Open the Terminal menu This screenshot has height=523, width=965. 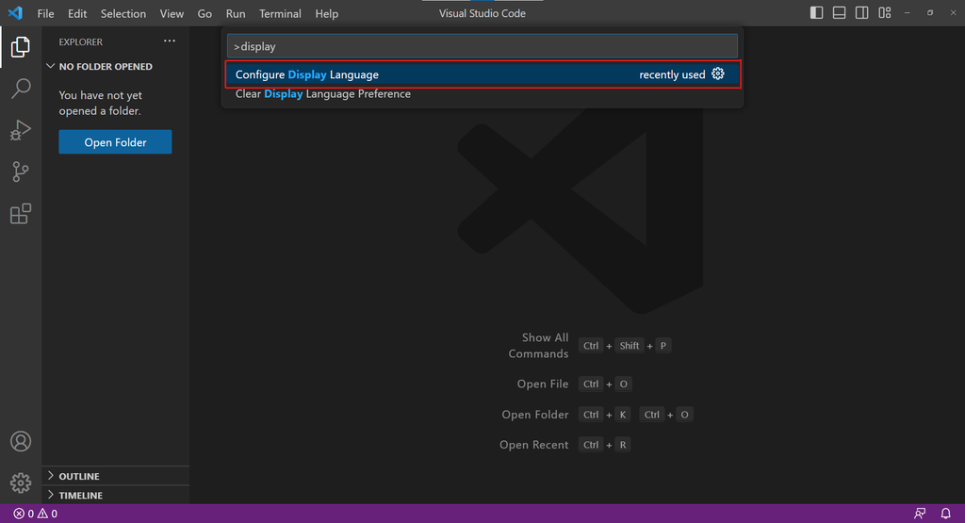click(x=280, y=13)
